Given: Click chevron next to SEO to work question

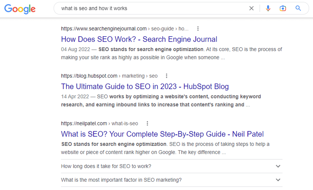Looking at the screenshot, I should click(x=278, y=166).
